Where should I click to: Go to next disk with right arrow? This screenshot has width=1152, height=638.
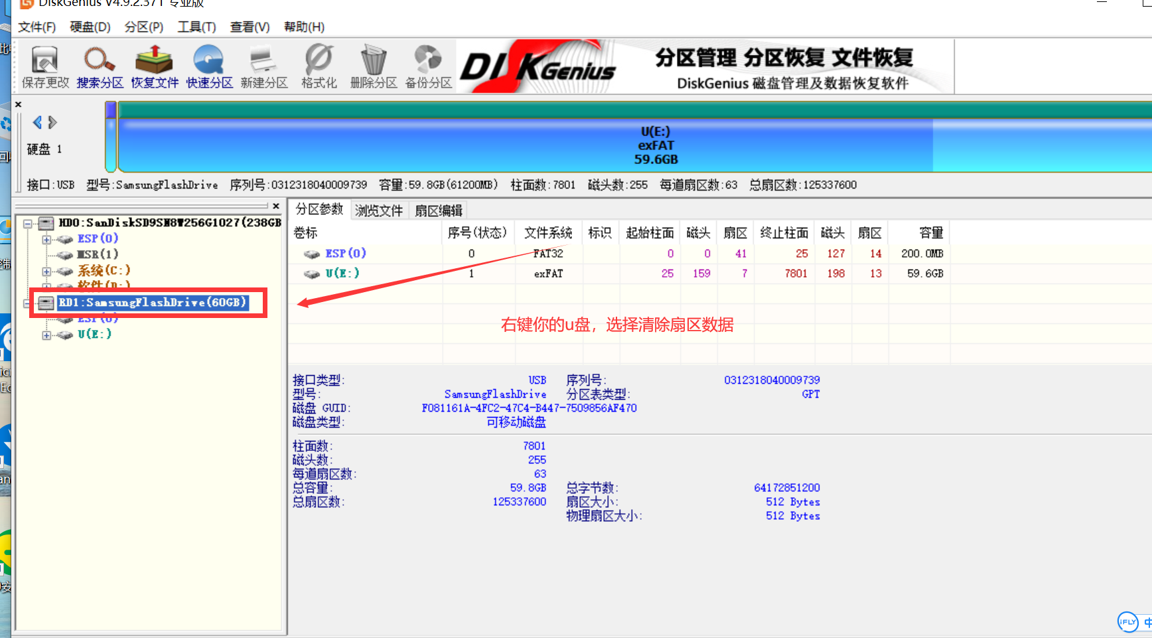coord(52,122)
